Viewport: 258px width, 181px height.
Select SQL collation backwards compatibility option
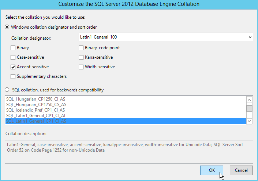point(7,90)
